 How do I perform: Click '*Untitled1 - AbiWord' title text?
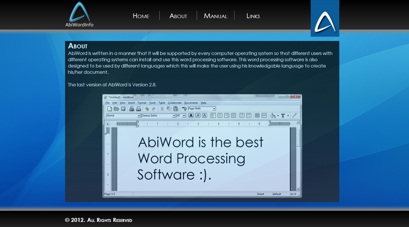[121, 97]
